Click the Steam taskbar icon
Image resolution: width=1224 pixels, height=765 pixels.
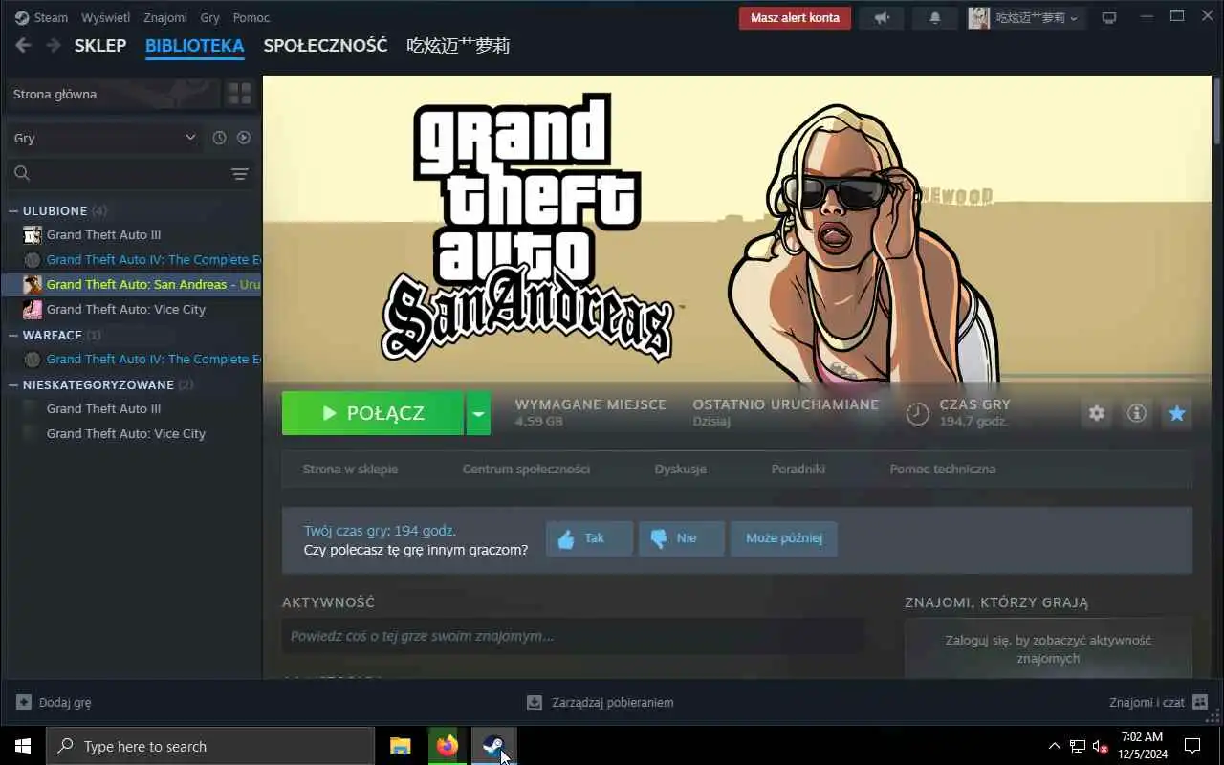point(492,746)
